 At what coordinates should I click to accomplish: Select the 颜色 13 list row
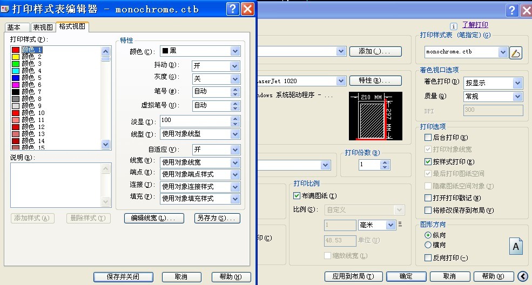29,134
